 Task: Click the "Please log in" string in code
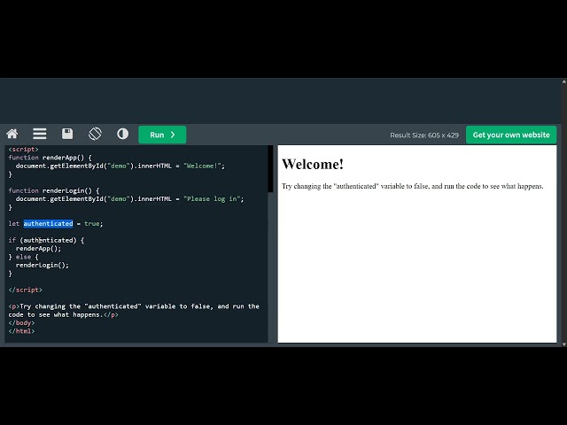pos(212,198)
